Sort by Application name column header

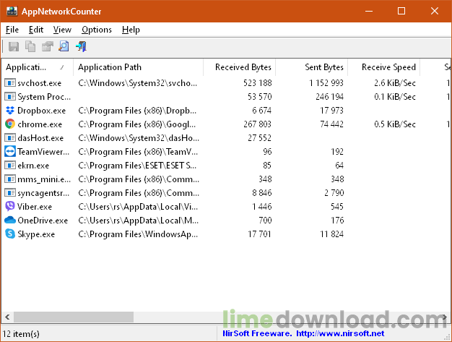(x=38, y=67)
